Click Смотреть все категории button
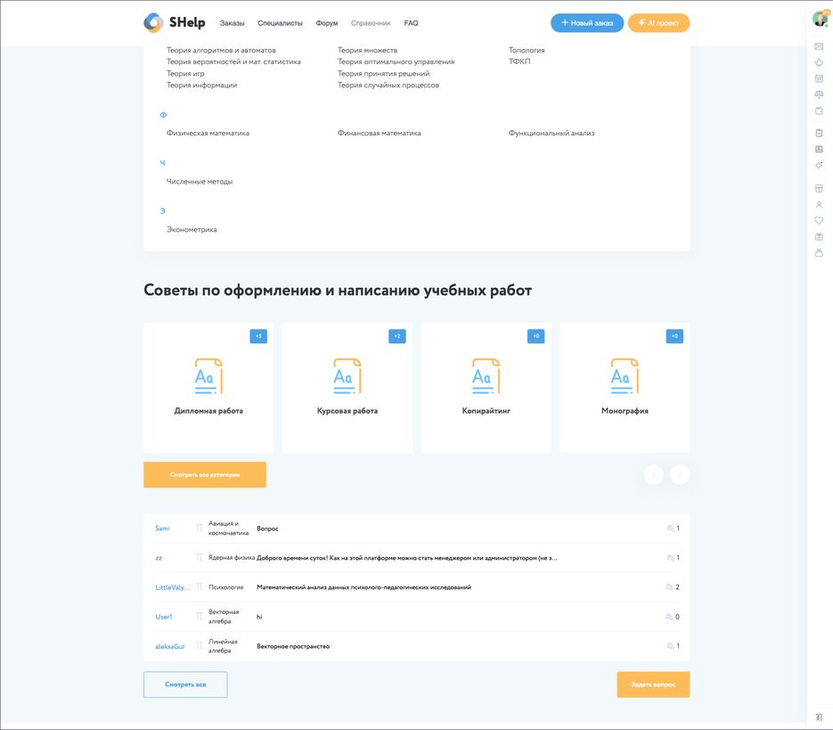 (205, 475)
